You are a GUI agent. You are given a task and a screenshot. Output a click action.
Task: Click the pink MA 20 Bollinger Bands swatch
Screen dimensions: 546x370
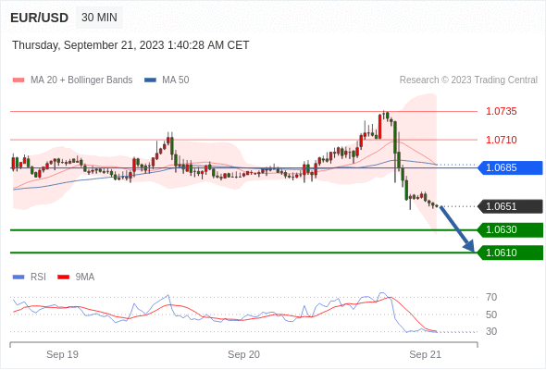[19, 80]
